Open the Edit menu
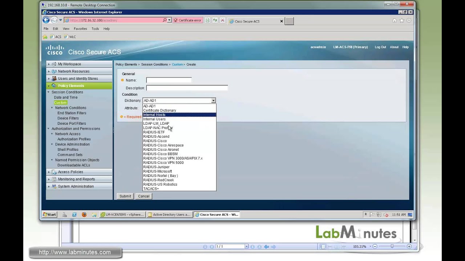Viewport: 465px width, 261px height. [55, 29]
